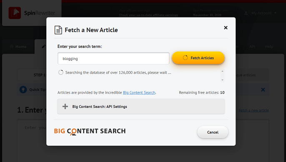Click the Cancel button
Screen dimensions: 286x162
click(x=213, y=132)
